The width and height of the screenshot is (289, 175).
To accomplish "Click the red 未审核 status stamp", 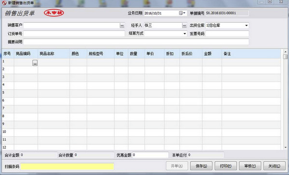I will point(54,13).
